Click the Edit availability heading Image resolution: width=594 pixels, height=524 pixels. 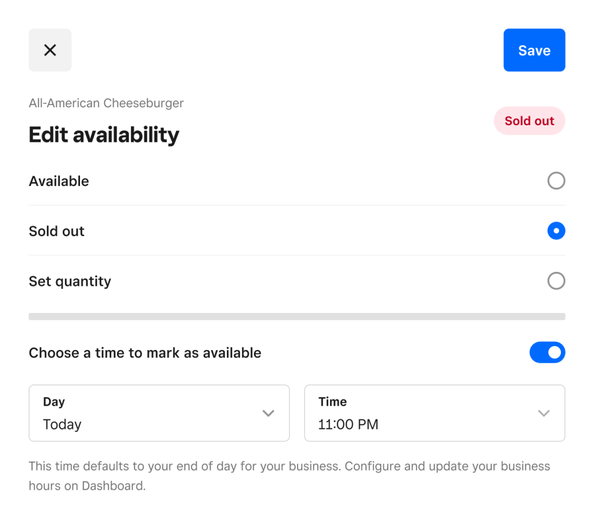click(x=104, y=135)
